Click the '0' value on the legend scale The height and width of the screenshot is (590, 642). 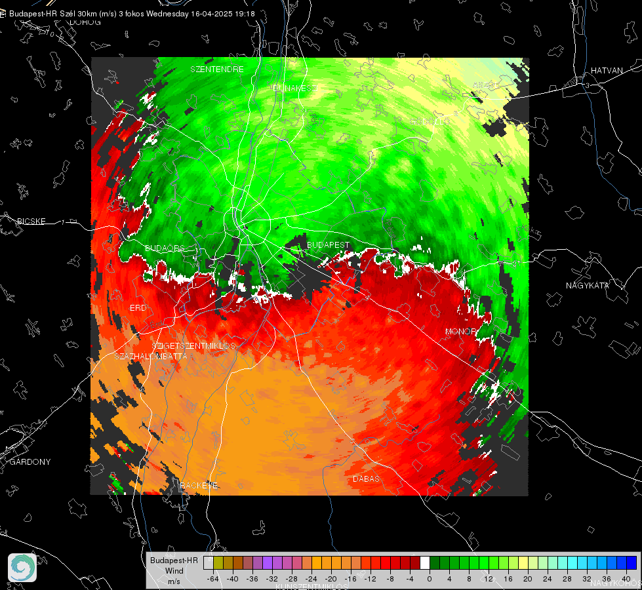[x=430, y=579]
